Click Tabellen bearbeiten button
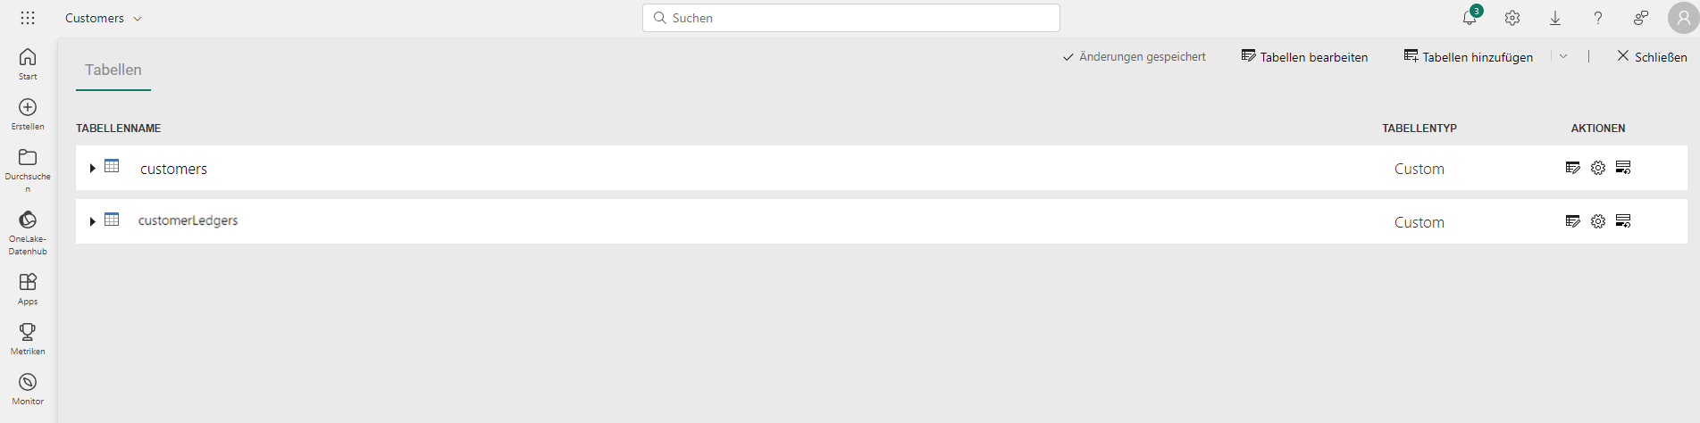The image size is (1700, 423). coord(1304,56)
